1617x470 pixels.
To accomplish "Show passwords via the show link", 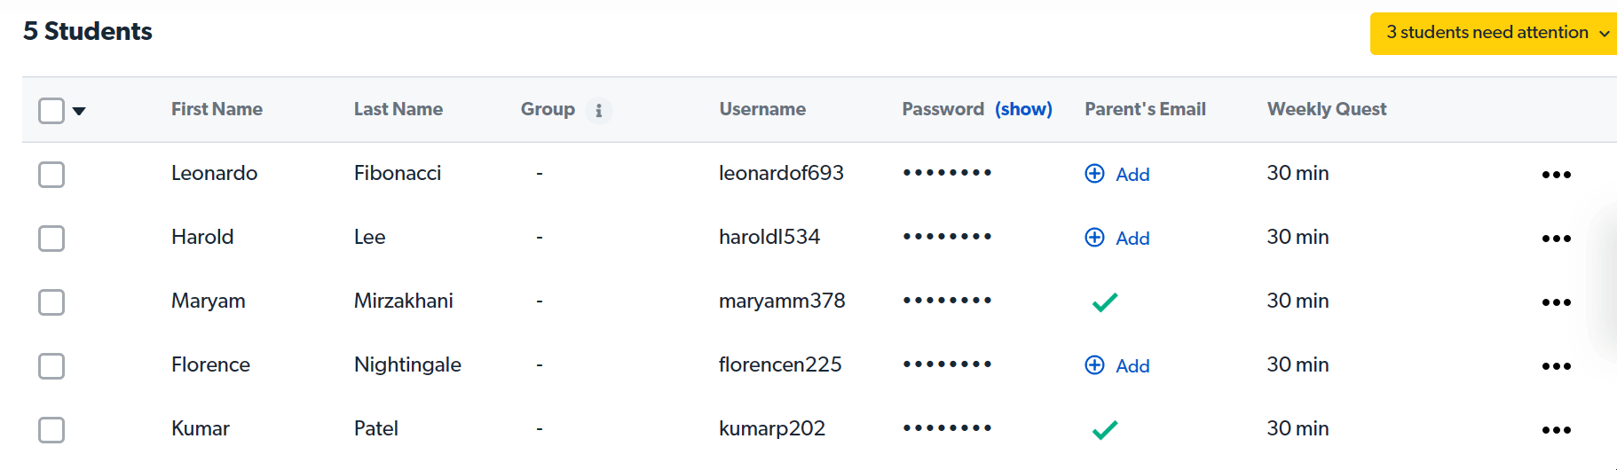I will coord(1023,109).
